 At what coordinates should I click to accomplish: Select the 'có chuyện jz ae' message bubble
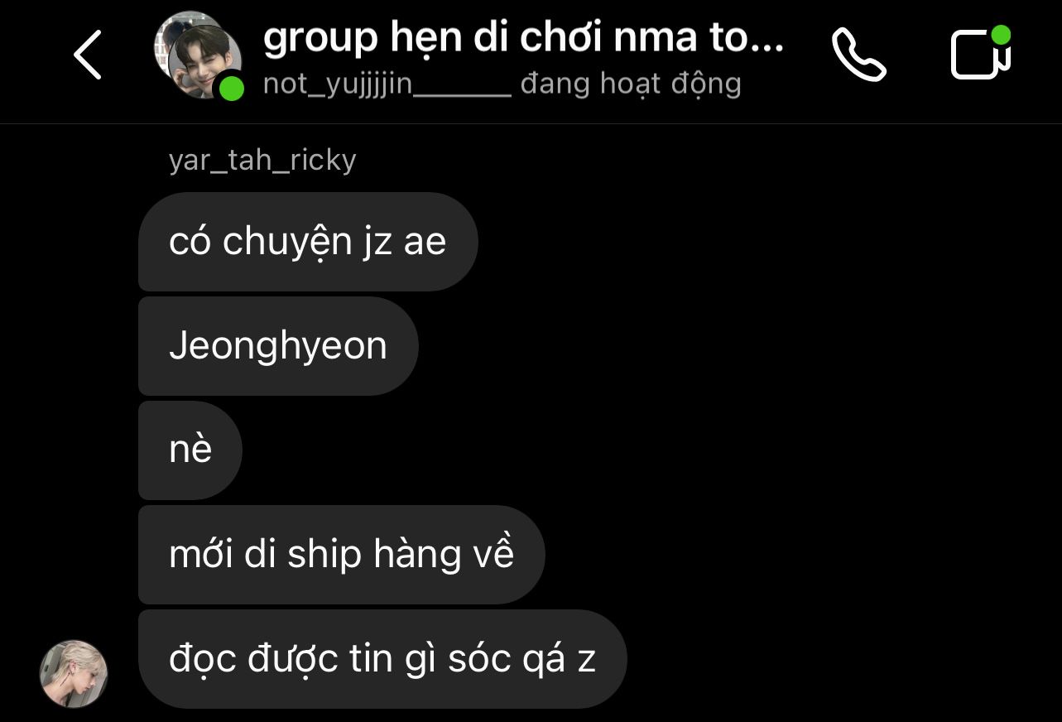pos(308,242)
